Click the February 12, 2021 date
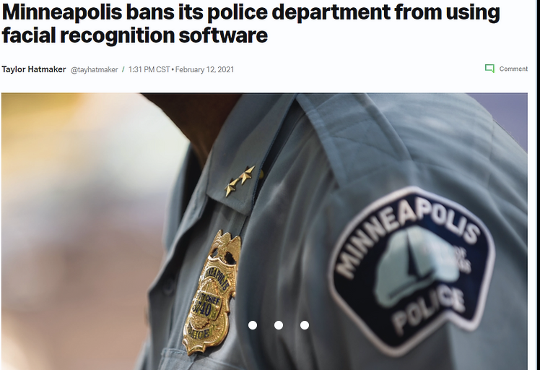Viewport: 540px width, 370px height. point(204,69)
